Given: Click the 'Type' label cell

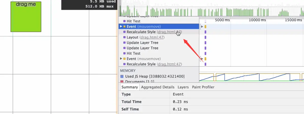Looking at the screenshot, I should tap(144, 94).
